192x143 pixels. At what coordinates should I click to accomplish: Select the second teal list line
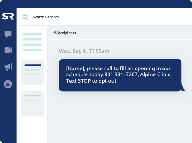coord(32,39)
